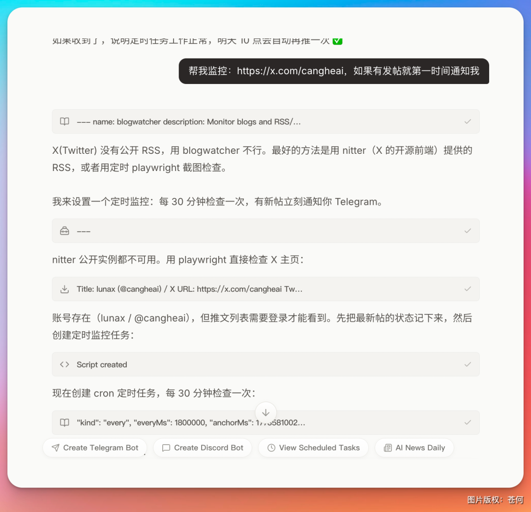Click the toolbox icon on the tool call card
The height and width of the screenshot is (512, 531).
click(x=64, y=231)
